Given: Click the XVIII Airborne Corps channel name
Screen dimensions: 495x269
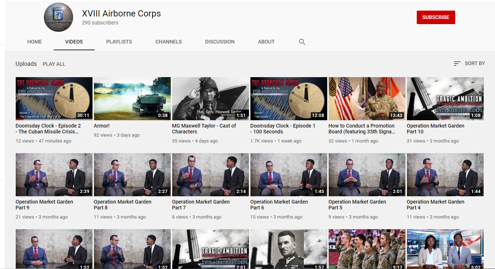Looking at the screenshot, I should pyautogui.click(x=121, y=14).
